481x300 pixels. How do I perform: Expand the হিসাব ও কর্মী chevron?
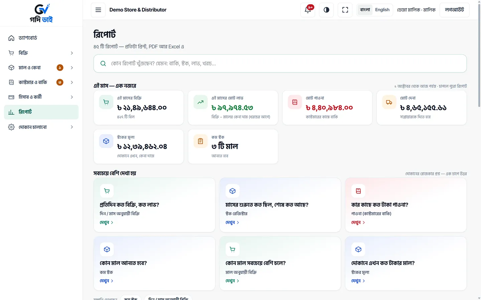click(x=72, y=97)
